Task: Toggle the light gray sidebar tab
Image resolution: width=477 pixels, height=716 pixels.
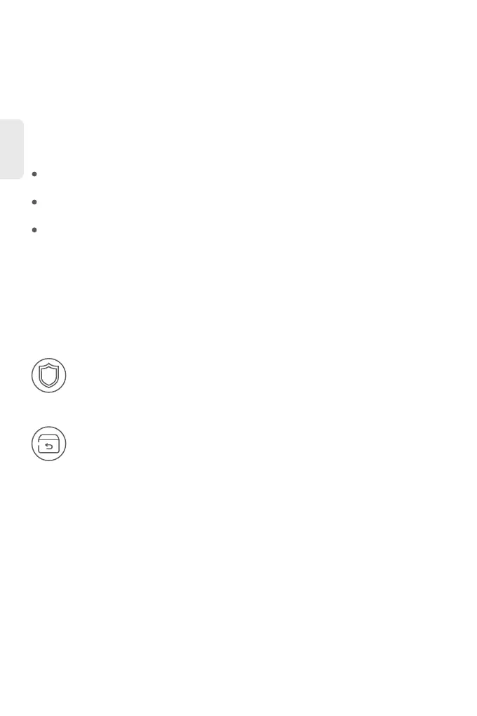Action: 12,150
